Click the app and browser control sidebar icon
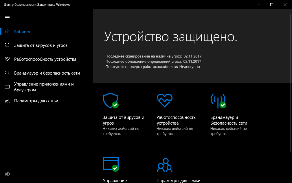 7,86
